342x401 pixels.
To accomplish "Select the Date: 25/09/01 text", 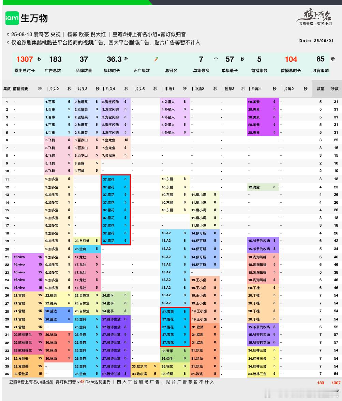I will [316, 41].
